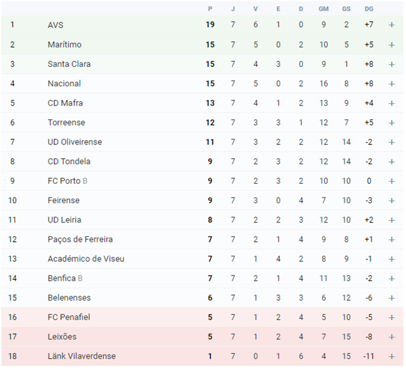Click the Feirense row plus icon

coord(392,201)
